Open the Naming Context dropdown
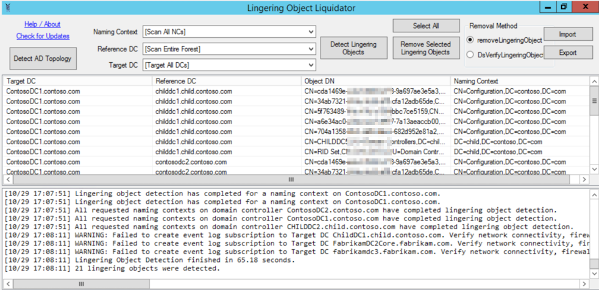Image resolution: width=599 pixels, height=290 pixels. point(229,32)
